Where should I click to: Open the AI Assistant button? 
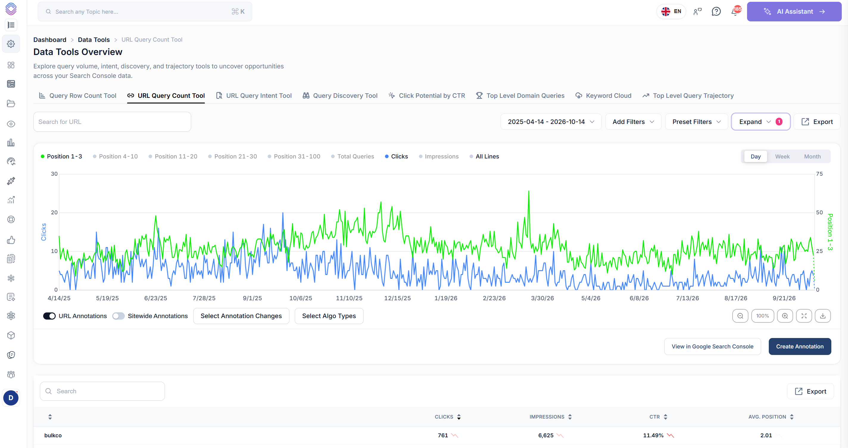[794, 12]
